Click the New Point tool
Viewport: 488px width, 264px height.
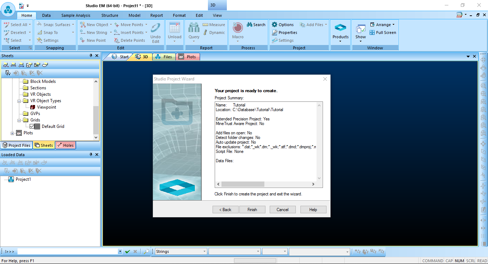93,40
